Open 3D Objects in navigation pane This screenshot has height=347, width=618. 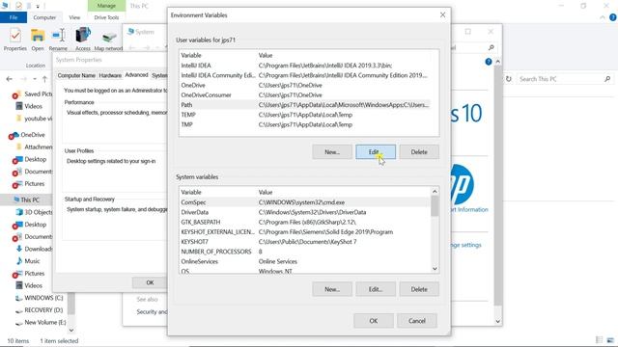[x=34, y=212]
